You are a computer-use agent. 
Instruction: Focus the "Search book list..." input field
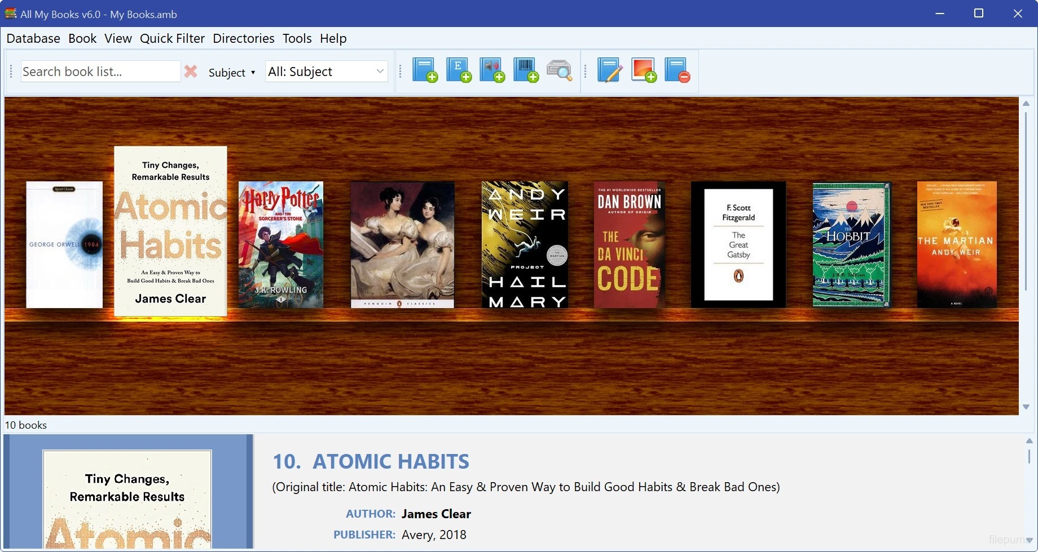pyautogui.click(x=100, y=72)
